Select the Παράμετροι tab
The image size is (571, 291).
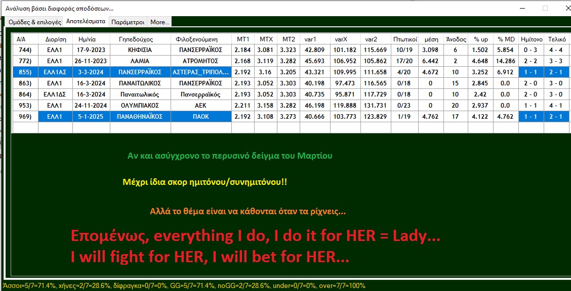coord(128,22)
